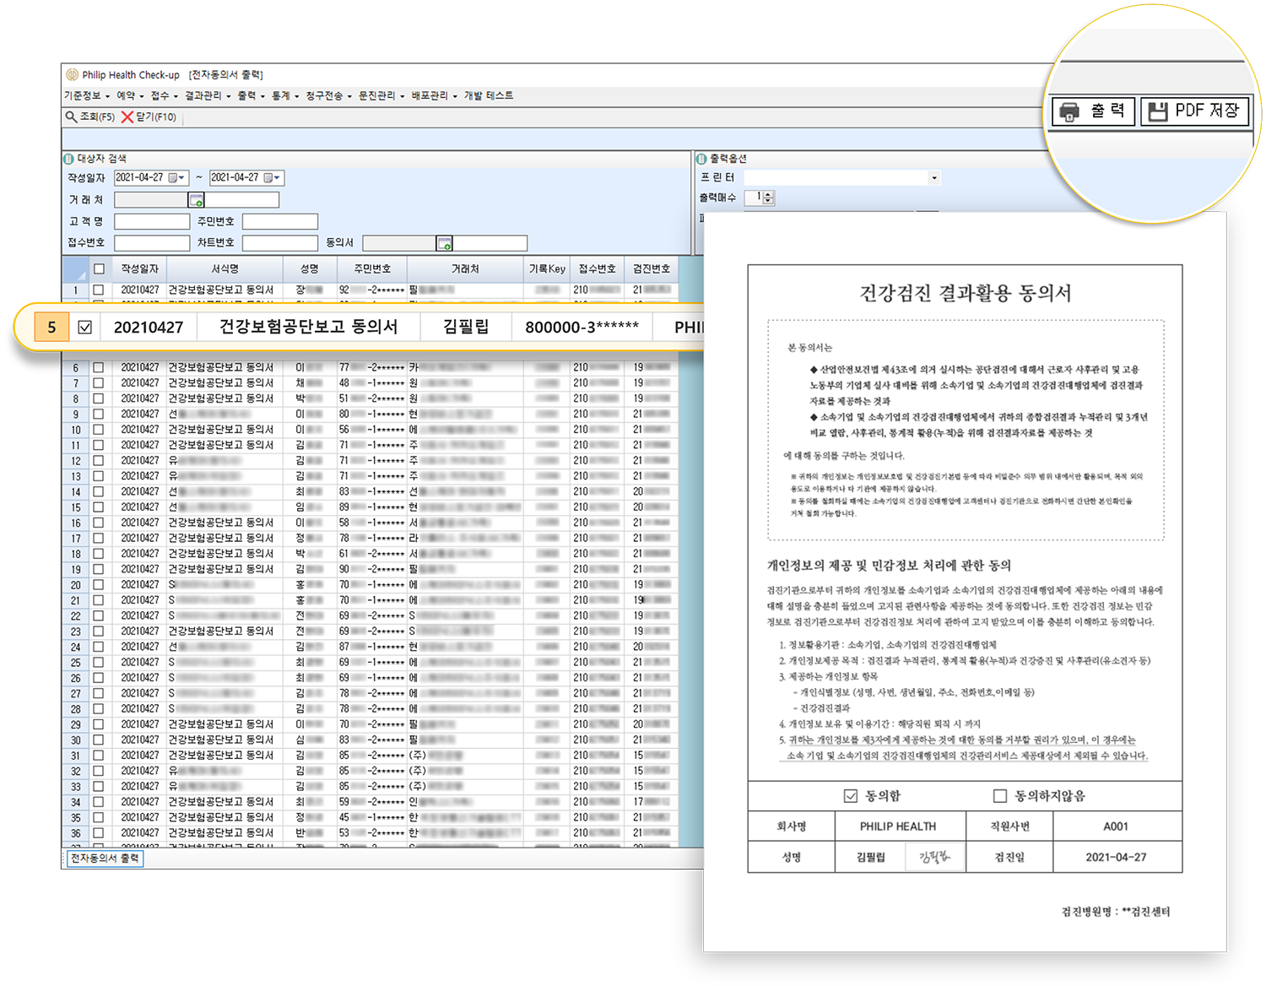Viewport: 1266px width, 997px height.
Task: Click the printer icon on 출력 button
Action: (1069, 111)
